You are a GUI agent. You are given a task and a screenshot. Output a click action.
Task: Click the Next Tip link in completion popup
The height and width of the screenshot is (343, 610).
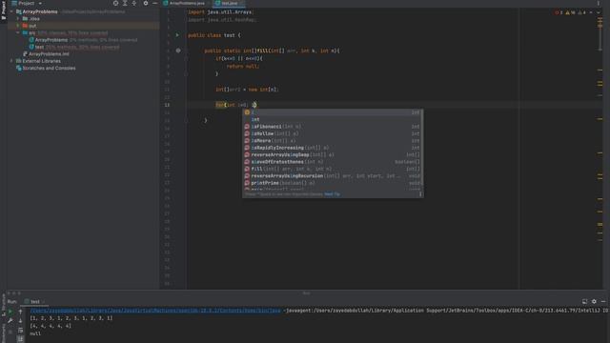[332, 194]
